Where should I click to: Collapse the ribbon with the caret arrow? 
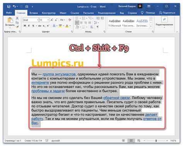[177, 32]
